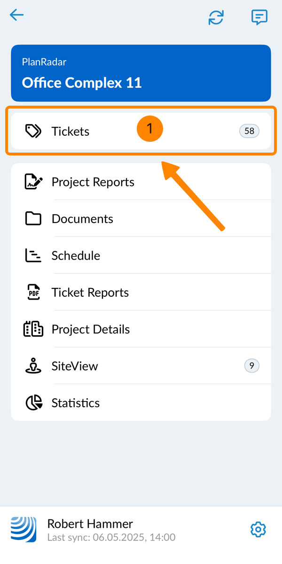Tap the SiteView count badge 9
The height and width of the screenshot is (564, 282).
pyautogui.click(x=252, y=366)
